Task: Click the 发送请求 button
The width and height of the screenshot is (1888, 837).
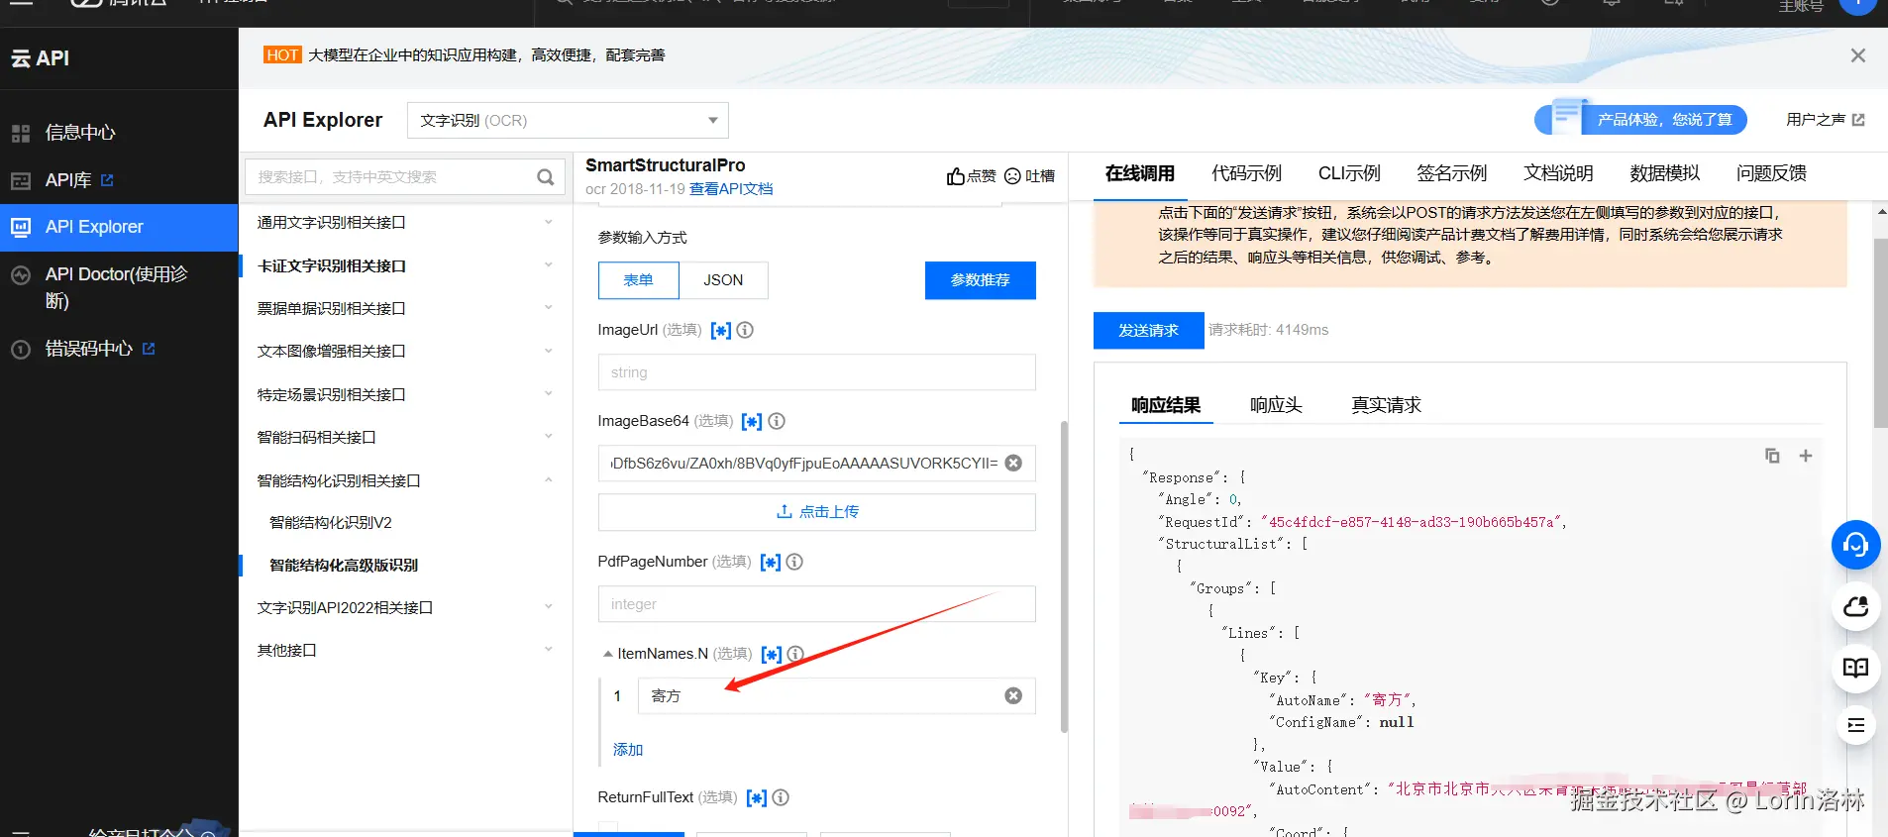Action: pyautogui.click(x=1148, y=331)
